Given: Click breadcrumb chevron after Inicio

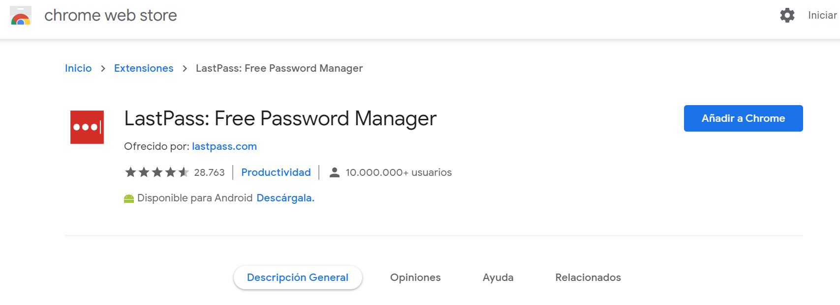Looking at the screenshot, I should point(103,69).
